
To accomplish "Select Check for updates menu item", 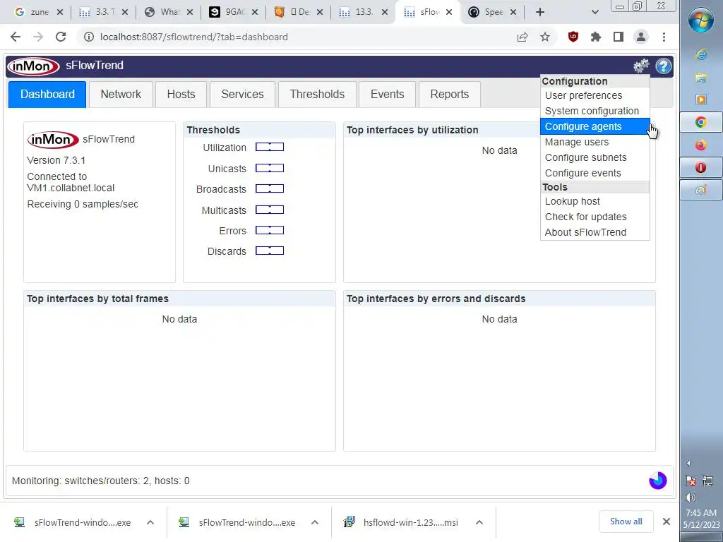I will pyautogui.click(x=594, y=217).
